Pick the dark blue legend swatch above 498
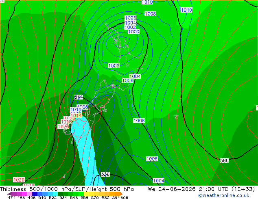 click(x=35, y=194)
